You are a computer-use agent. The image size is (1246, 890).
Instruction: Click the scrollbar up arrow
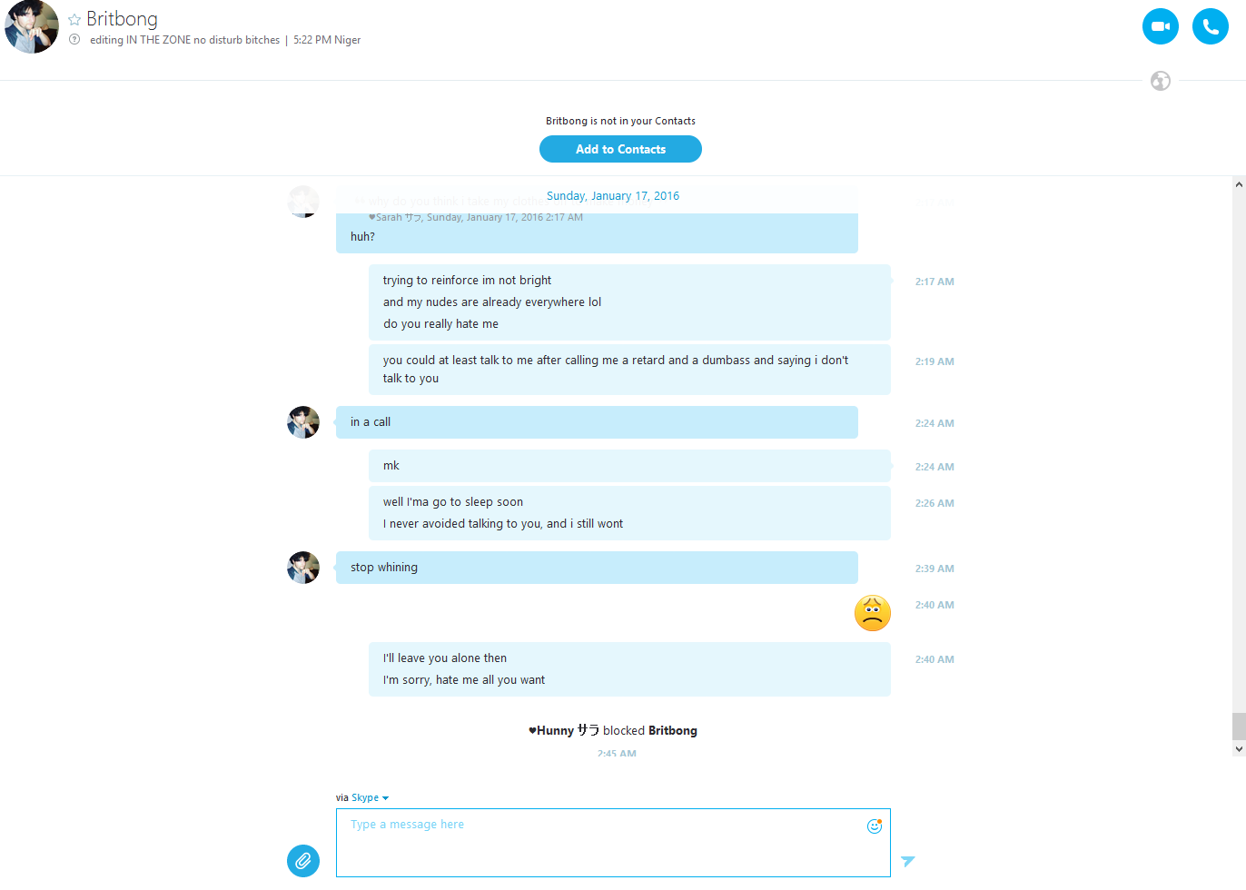(x=1239, y=184)
